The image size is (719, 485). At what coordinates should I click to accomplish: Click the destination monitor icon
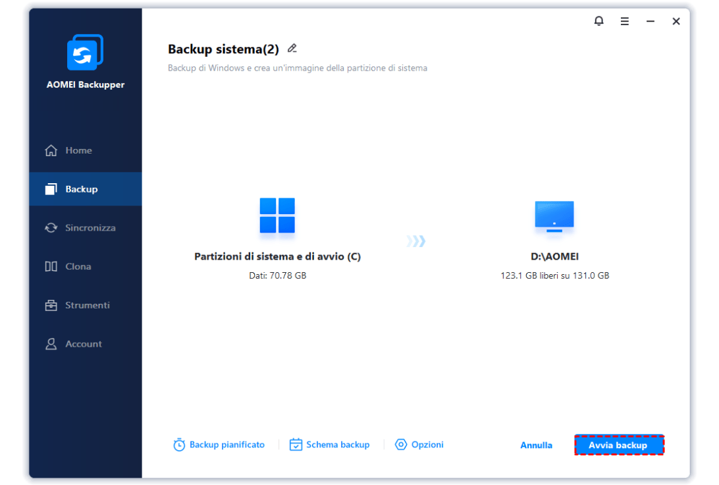pyautogui.click(x=554, y=216)
